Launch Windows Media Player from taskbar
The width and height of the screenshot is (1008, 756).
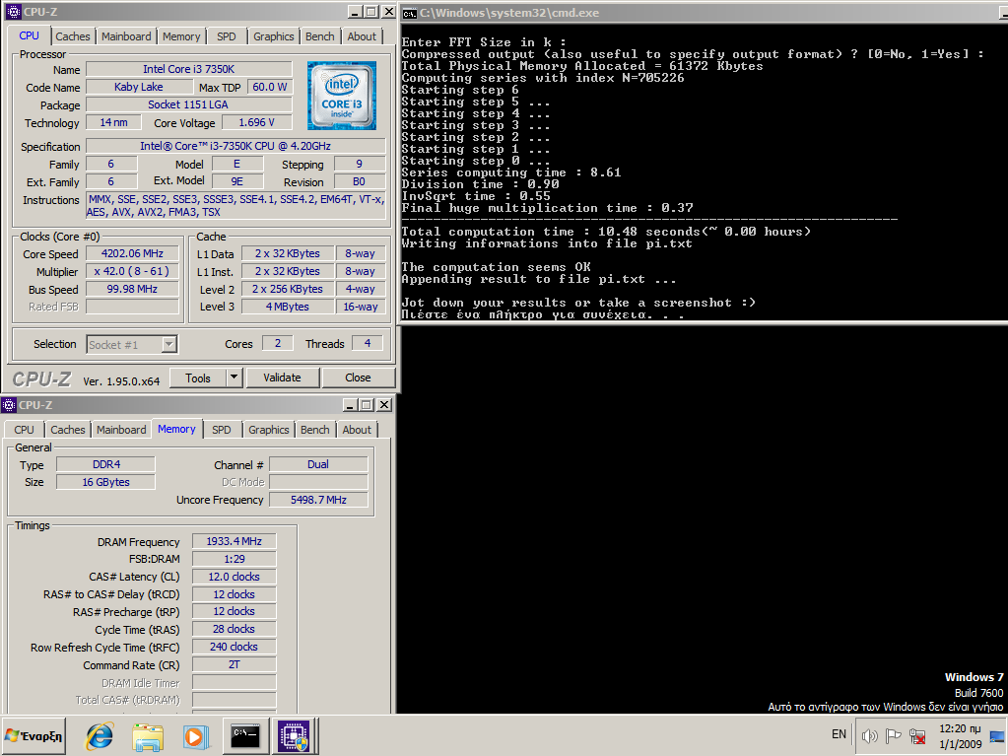coord(194,736)
